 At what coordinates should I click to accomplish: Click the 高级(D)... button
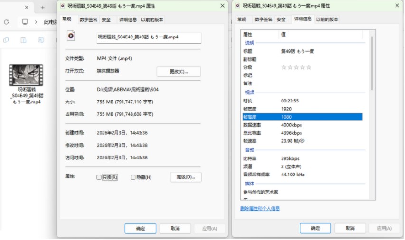tap(186, 177)
